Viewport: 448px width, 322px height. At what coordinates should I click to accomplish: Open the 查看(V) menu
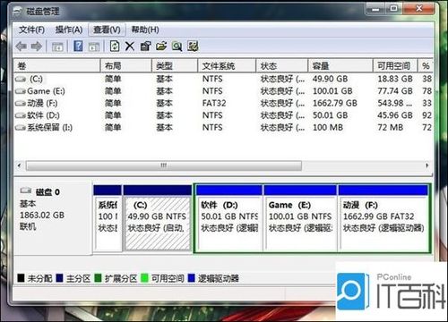[x=107, y=30]
